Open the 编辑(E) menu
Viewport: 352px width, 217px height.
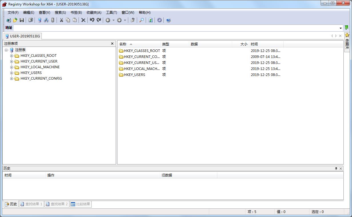pyautogui.click(x=29, y=13)
